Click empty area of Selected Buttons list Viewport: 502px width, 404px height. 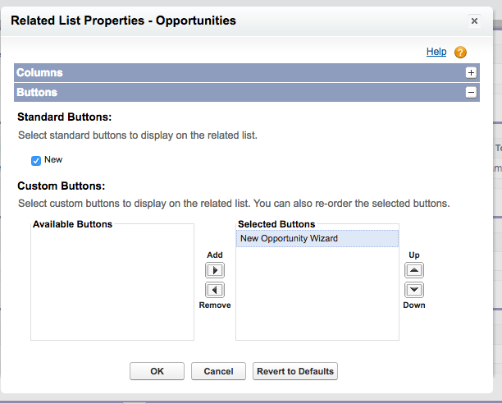point(317,293)
